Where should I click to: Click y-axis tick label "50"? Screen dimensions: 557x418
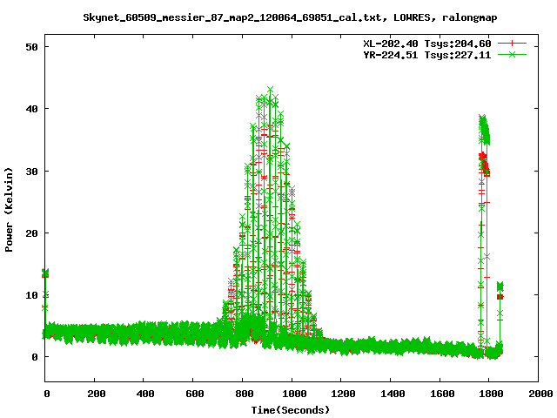[x=31, y=47]
